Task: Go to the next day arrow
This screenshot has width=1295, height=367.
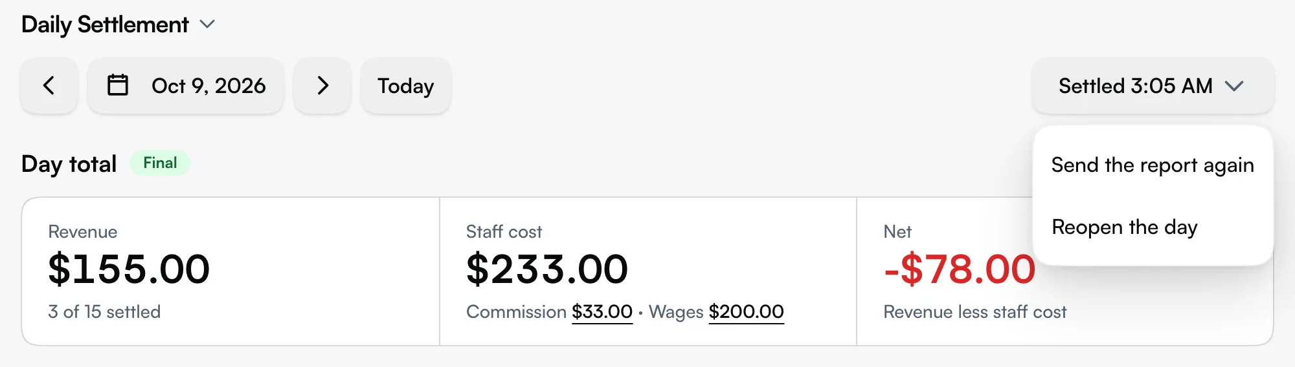Action: coord(322,85)
